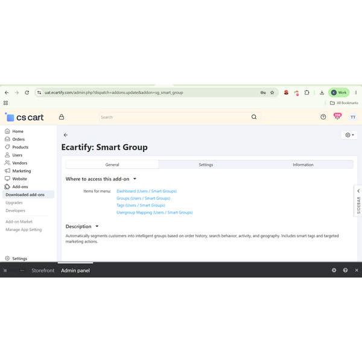Open the All Bookmarks folder

click(344, 103)
